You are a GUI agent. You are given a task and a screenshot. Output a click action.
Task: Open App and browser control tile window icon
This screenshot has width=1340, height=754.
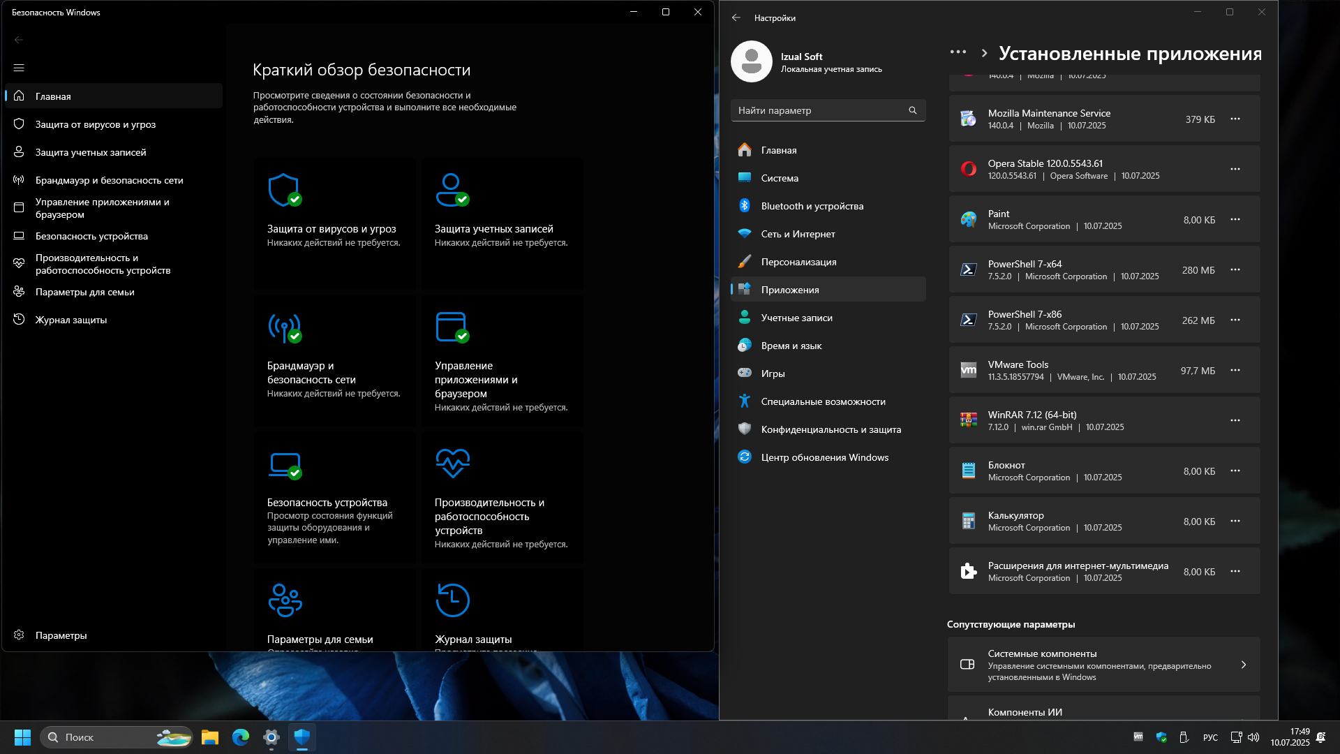point(452,327)
